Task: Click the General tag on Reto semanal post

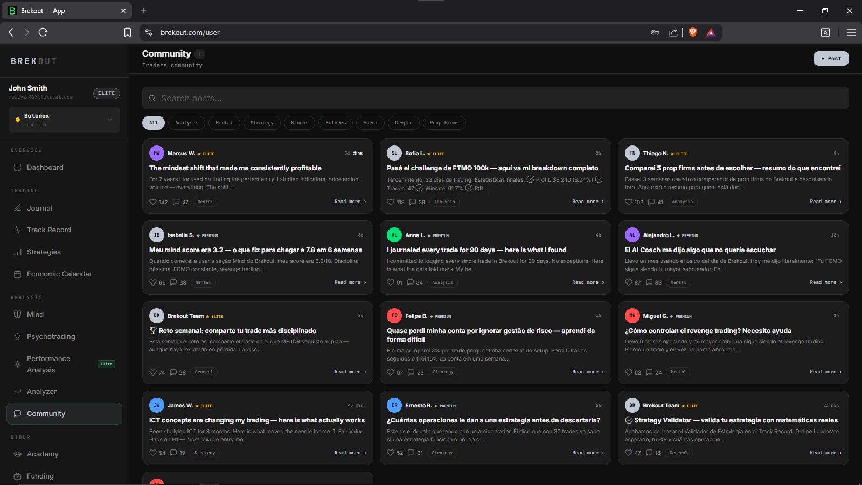Action: coord(204,372)
